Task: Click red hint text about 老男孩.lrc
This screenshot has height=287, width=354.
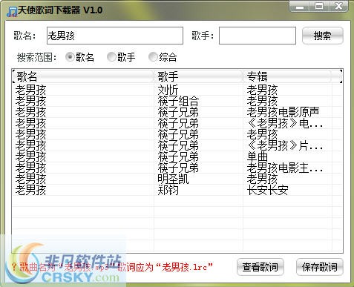Action: click(x=112, y=267)
